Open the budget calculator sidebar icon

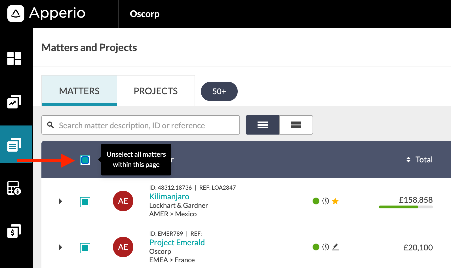point(14,188)
